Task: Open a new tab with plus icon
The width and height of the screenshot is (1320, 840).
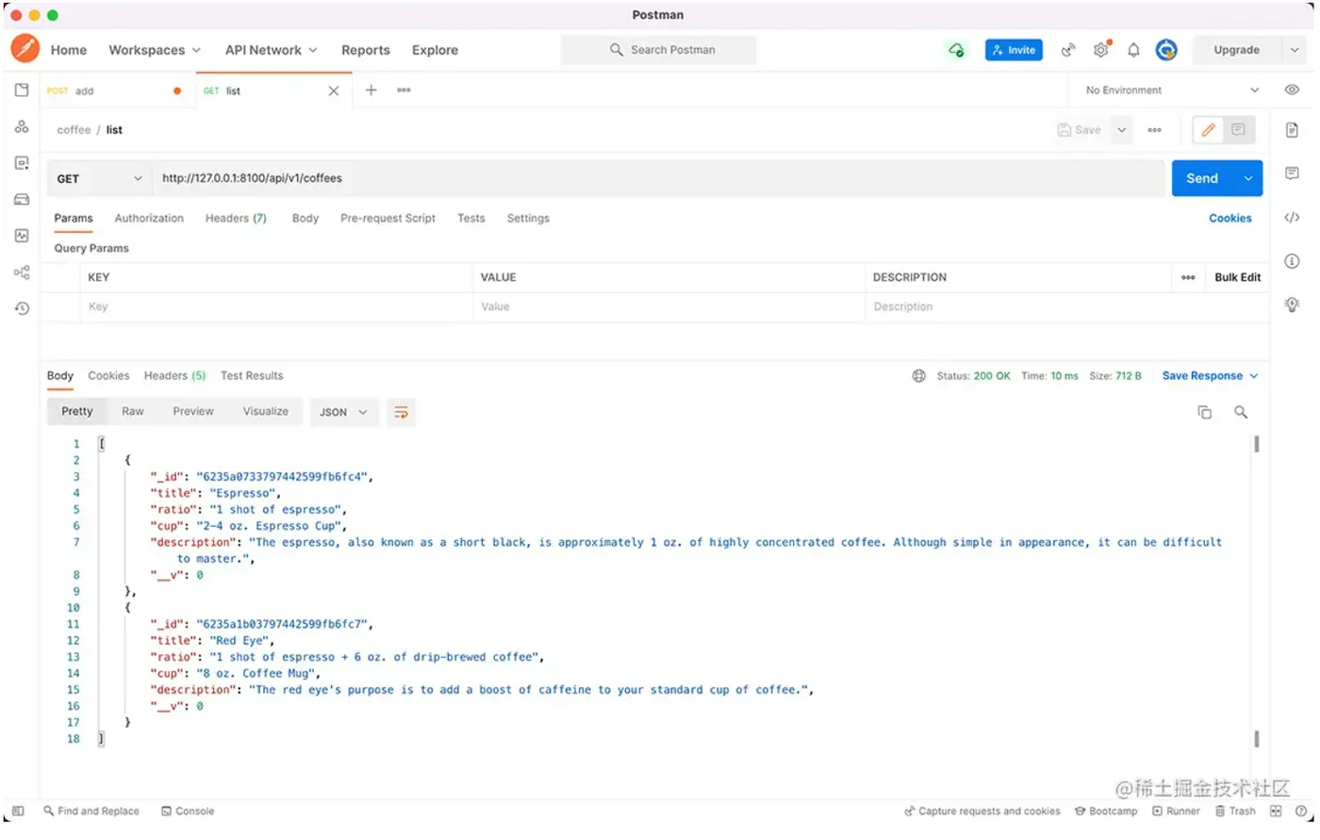Action: click(371, 91)
